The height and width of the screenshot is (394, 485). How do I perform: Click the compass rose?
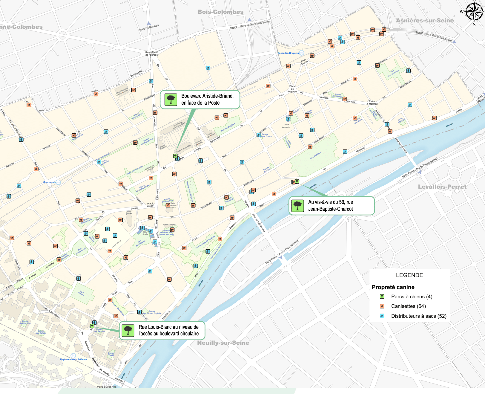474,12
